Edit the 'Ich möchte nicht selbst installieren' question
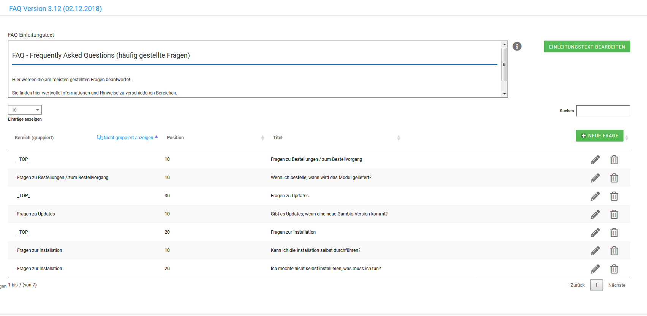The height and width of the screenshot is (316, 647). pos(595,269)
